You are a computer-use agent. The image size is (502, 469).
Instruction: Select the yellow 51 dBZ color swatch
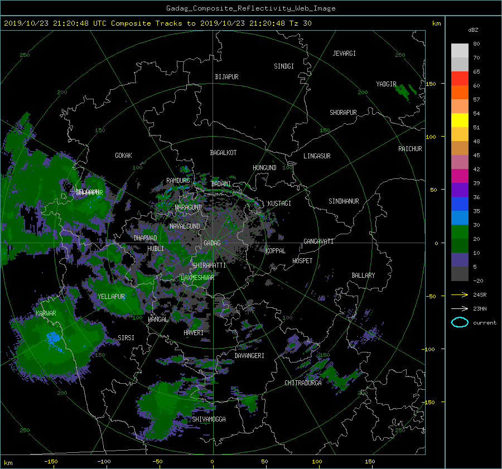pos(460,120)
